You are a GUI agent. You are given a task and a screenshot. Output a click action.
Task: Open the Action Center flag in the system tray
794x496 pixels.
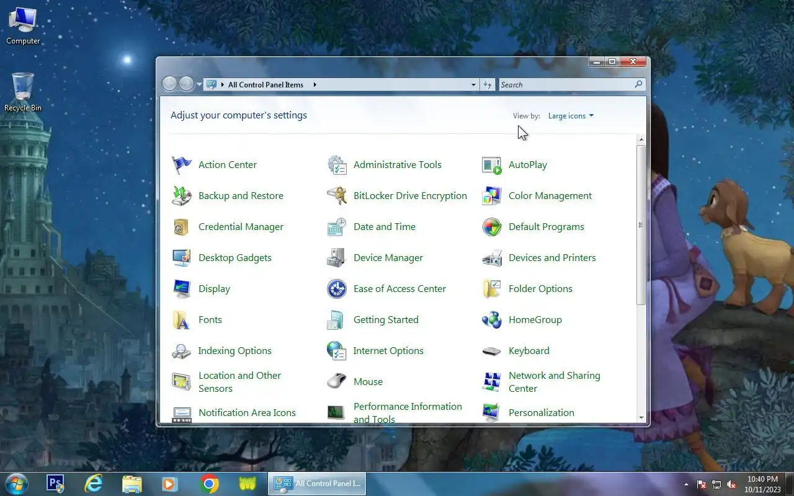[x=702, y=484]
